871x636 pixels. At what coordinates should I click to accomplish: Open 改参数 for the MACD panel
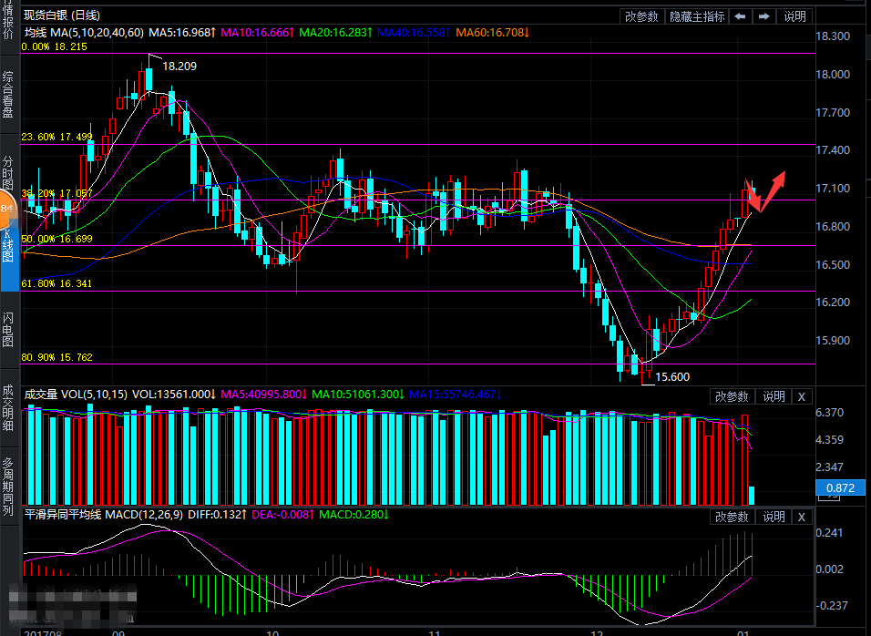click(731, 517)
